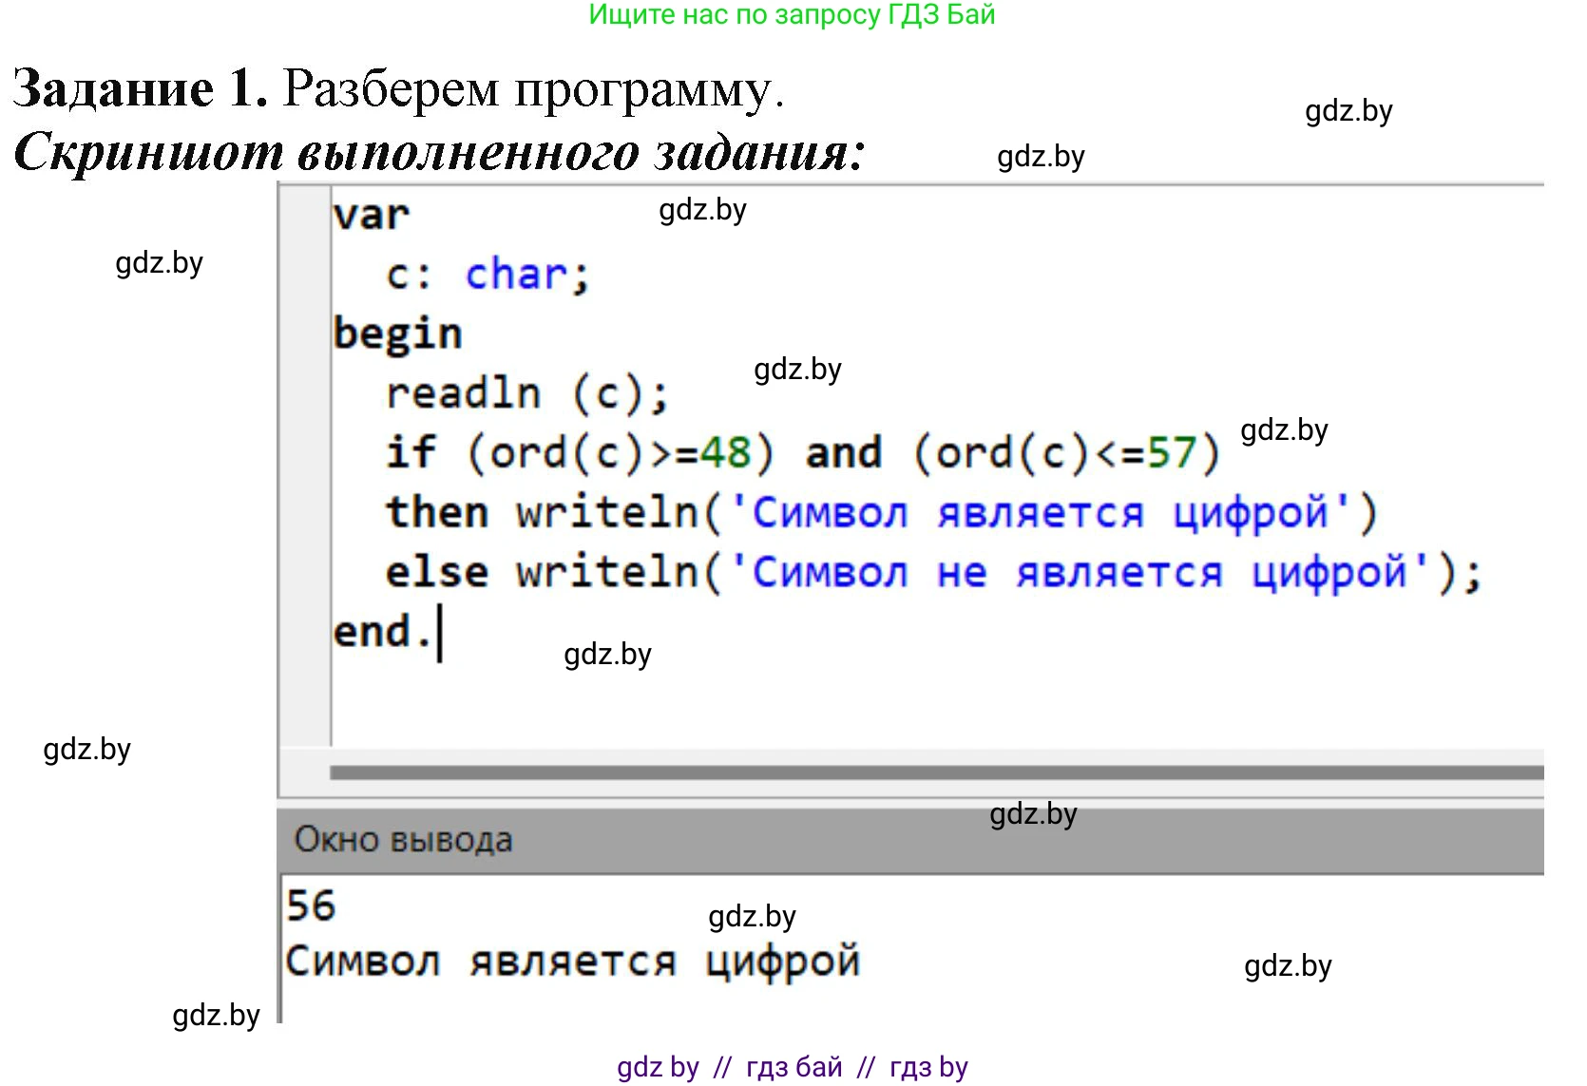Click the output line "Символ является цифрой"
The height and width of the screenshot is (1086, 1587).
pos(573,962)
